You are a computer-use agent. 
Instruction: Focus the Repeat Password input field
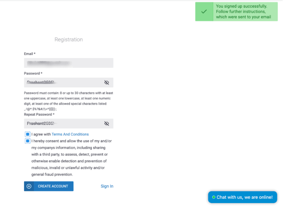(x=68, y=123)
